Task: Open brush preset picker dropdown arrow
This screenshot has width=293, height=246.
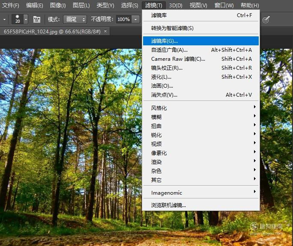Action: pyautogui.click(x=26, y=19)
